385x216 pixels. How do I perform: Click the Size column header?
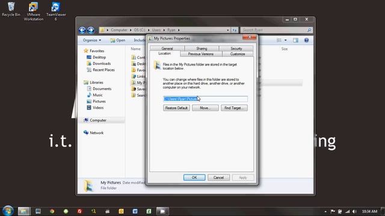(285, 49)
